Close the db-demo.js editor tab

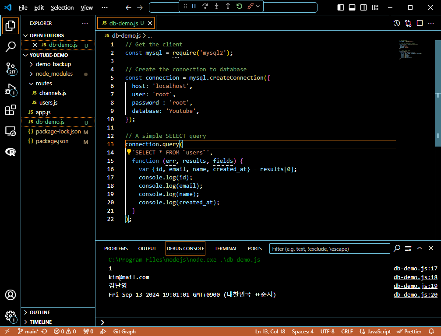[x=150, y=23]
